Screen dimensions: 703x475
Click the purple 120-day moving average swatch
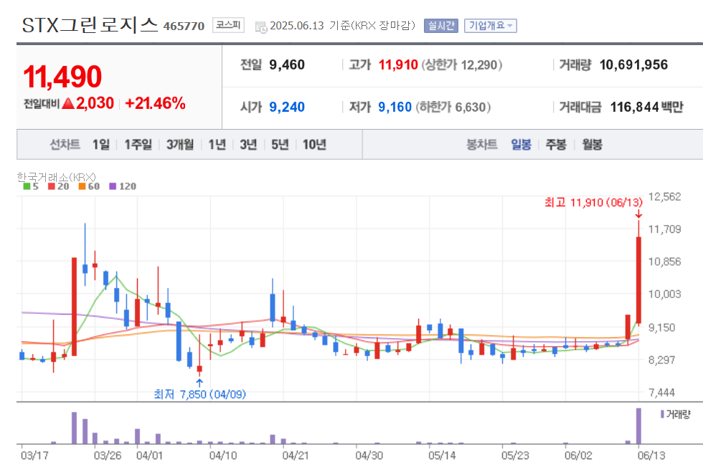coord(113,186)
